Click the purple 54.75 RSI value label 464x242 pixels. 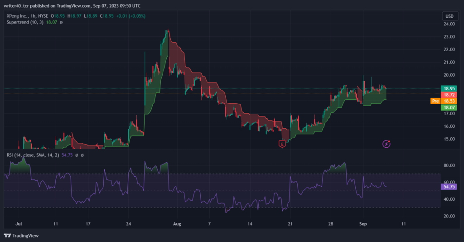point(449,187)
